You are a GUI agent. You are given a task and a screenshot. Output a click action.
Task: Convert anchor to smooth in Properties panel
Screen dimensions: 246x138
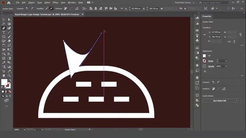(x=218, y=82)
